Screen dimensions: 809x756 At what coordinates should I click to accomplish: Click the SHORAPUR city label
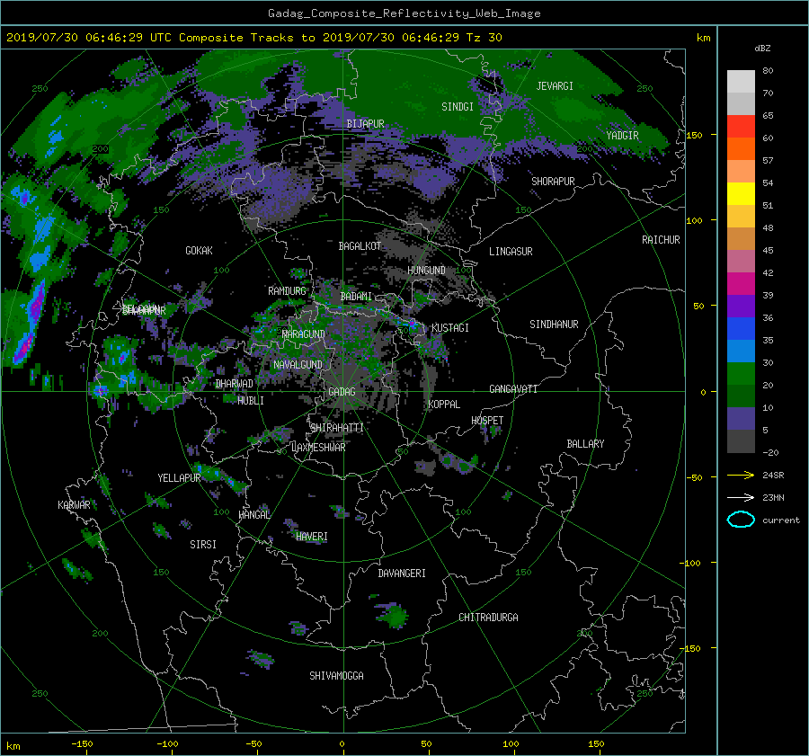click(553, 182)
